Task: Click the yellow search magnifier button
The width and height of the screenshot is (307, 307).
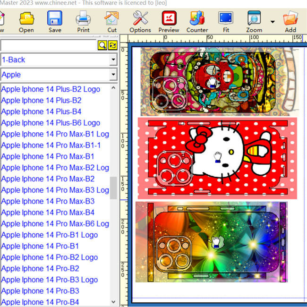Action: point(102,45)
